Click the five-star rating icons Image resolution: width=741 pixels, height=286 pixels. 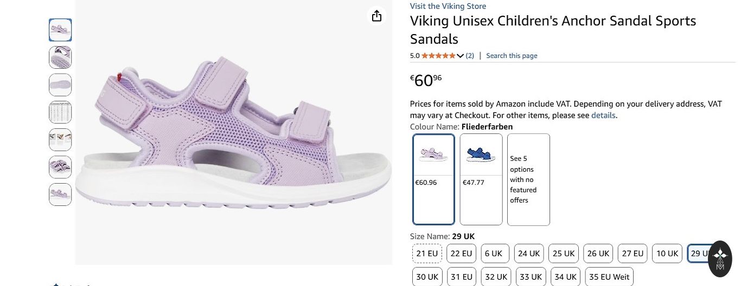(438, 56)
